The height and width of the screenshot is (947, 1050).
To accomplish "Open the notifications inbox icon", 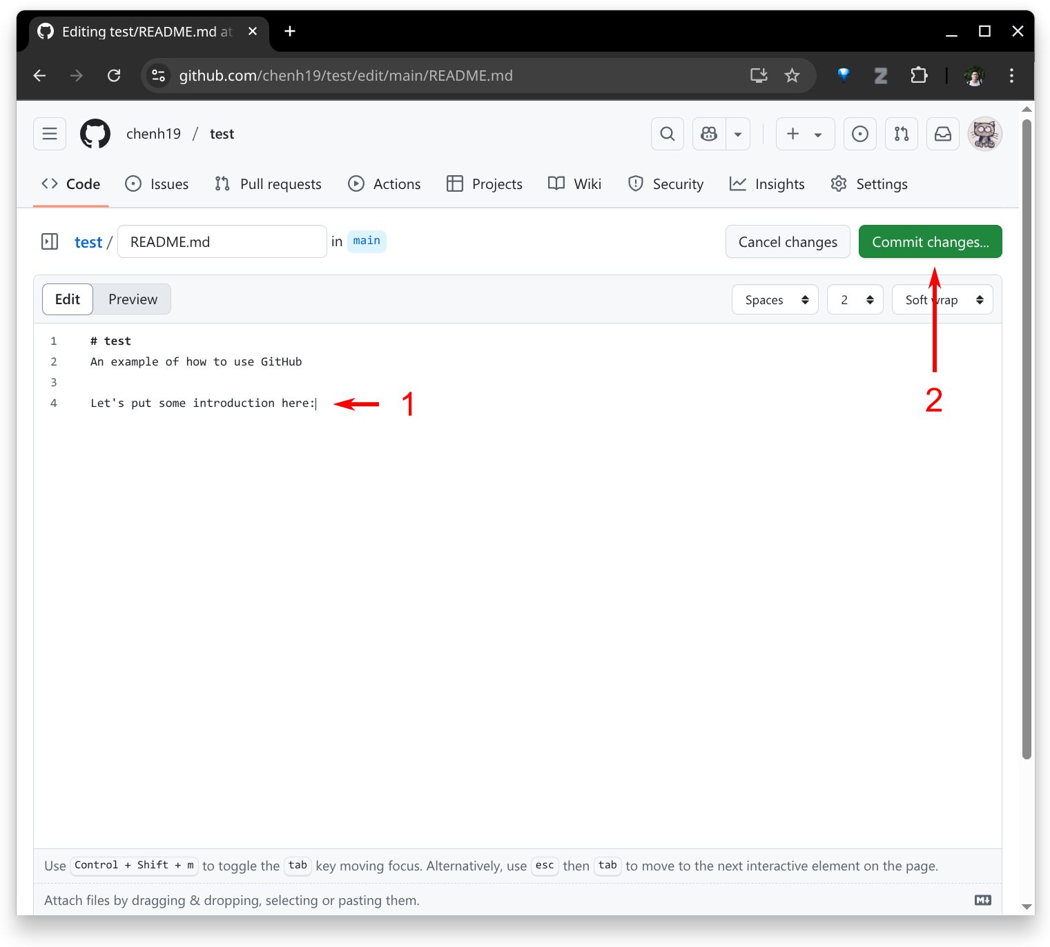I will (943, 134).
